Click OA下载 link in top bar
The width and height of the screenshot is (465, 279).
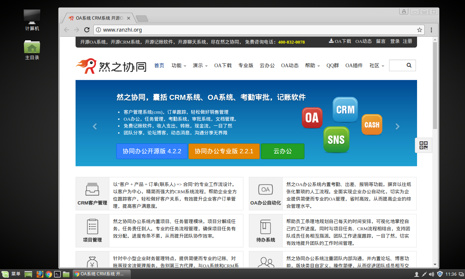tap(340, 41)
